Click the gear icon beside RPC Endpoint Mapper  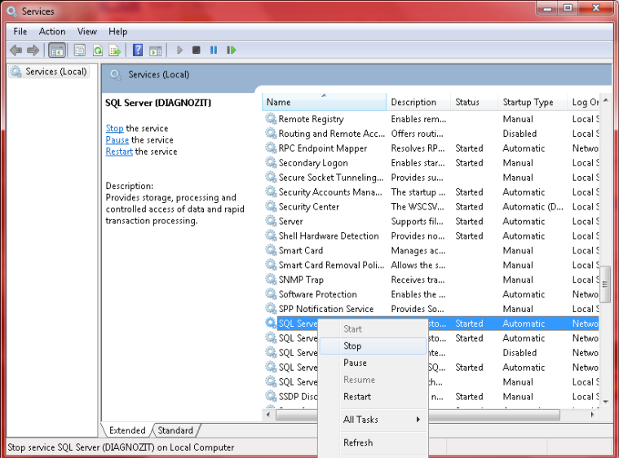click(x=271, y=148)
